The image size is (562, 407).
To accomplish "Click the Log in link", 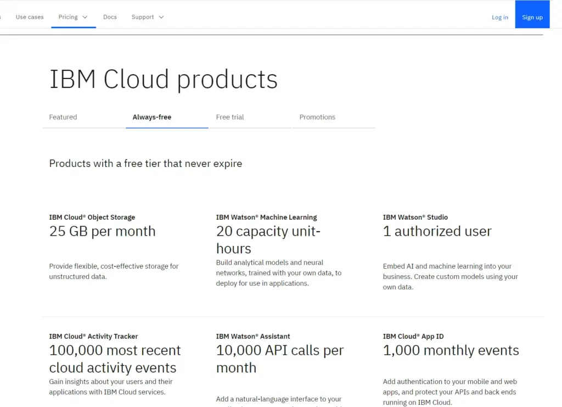I will pyautogui.click(x=499, y=17).
